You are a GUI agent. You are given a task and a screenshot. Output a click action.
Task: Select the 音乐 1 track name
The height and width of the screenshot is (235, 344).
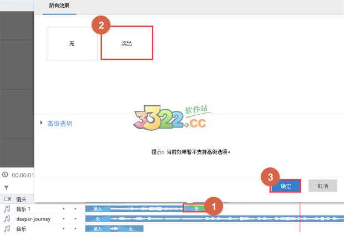[x=23, y=209]
